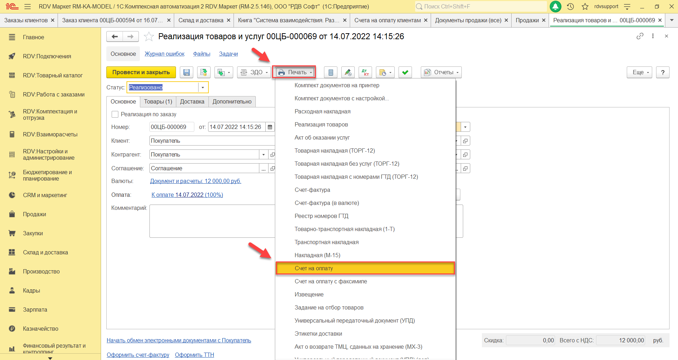Select Счет на оплату from print menu
678x360 pixels.
(314, 268)
